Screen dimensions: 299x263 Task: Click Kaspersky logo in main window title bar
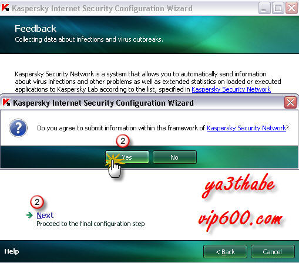pyautogui.click(x=5, y=8)
